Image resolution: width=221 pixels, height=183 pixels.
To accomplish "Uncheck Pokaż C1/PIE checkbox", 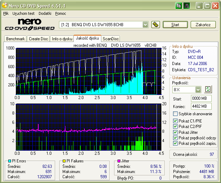I will pyautogui.click(x=175, y=121).
